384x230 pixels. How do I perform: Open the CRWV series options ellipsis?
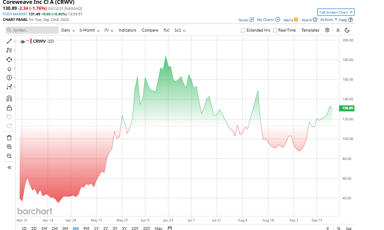(x=28, y=41)
